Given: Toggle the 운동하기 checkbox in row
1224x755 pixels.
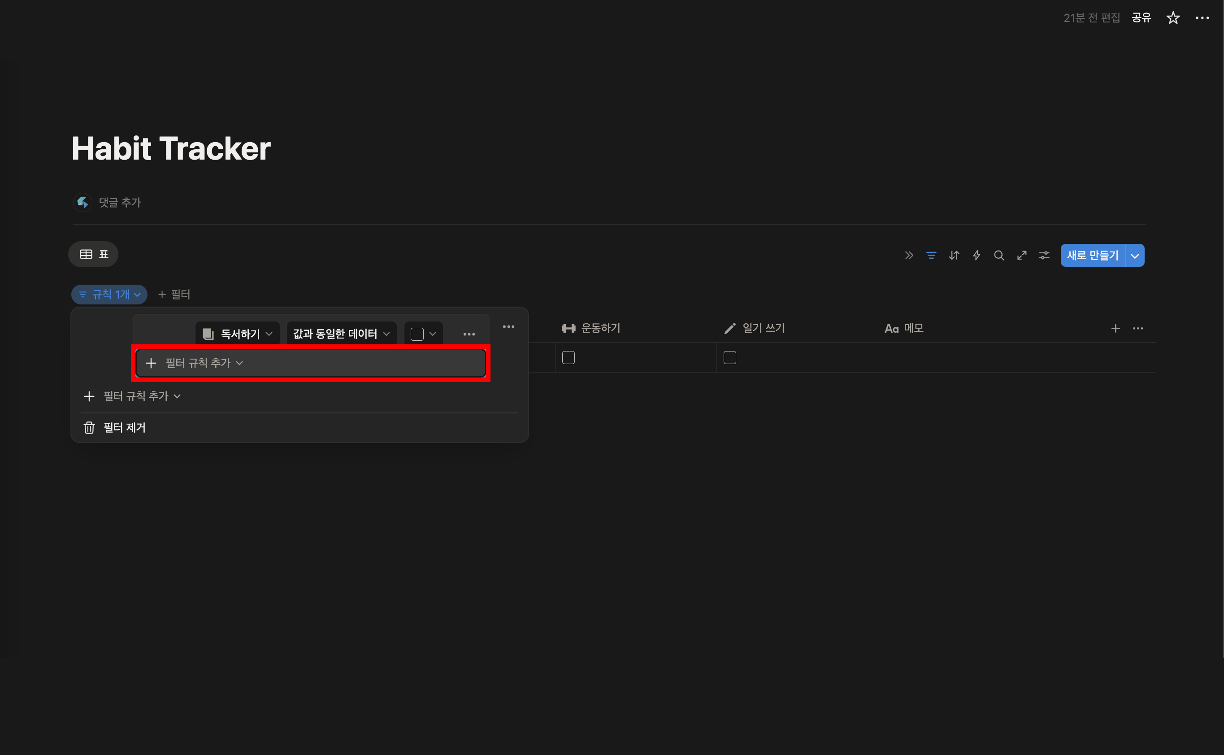Looking at the screenshot, I should pos(569,357).
